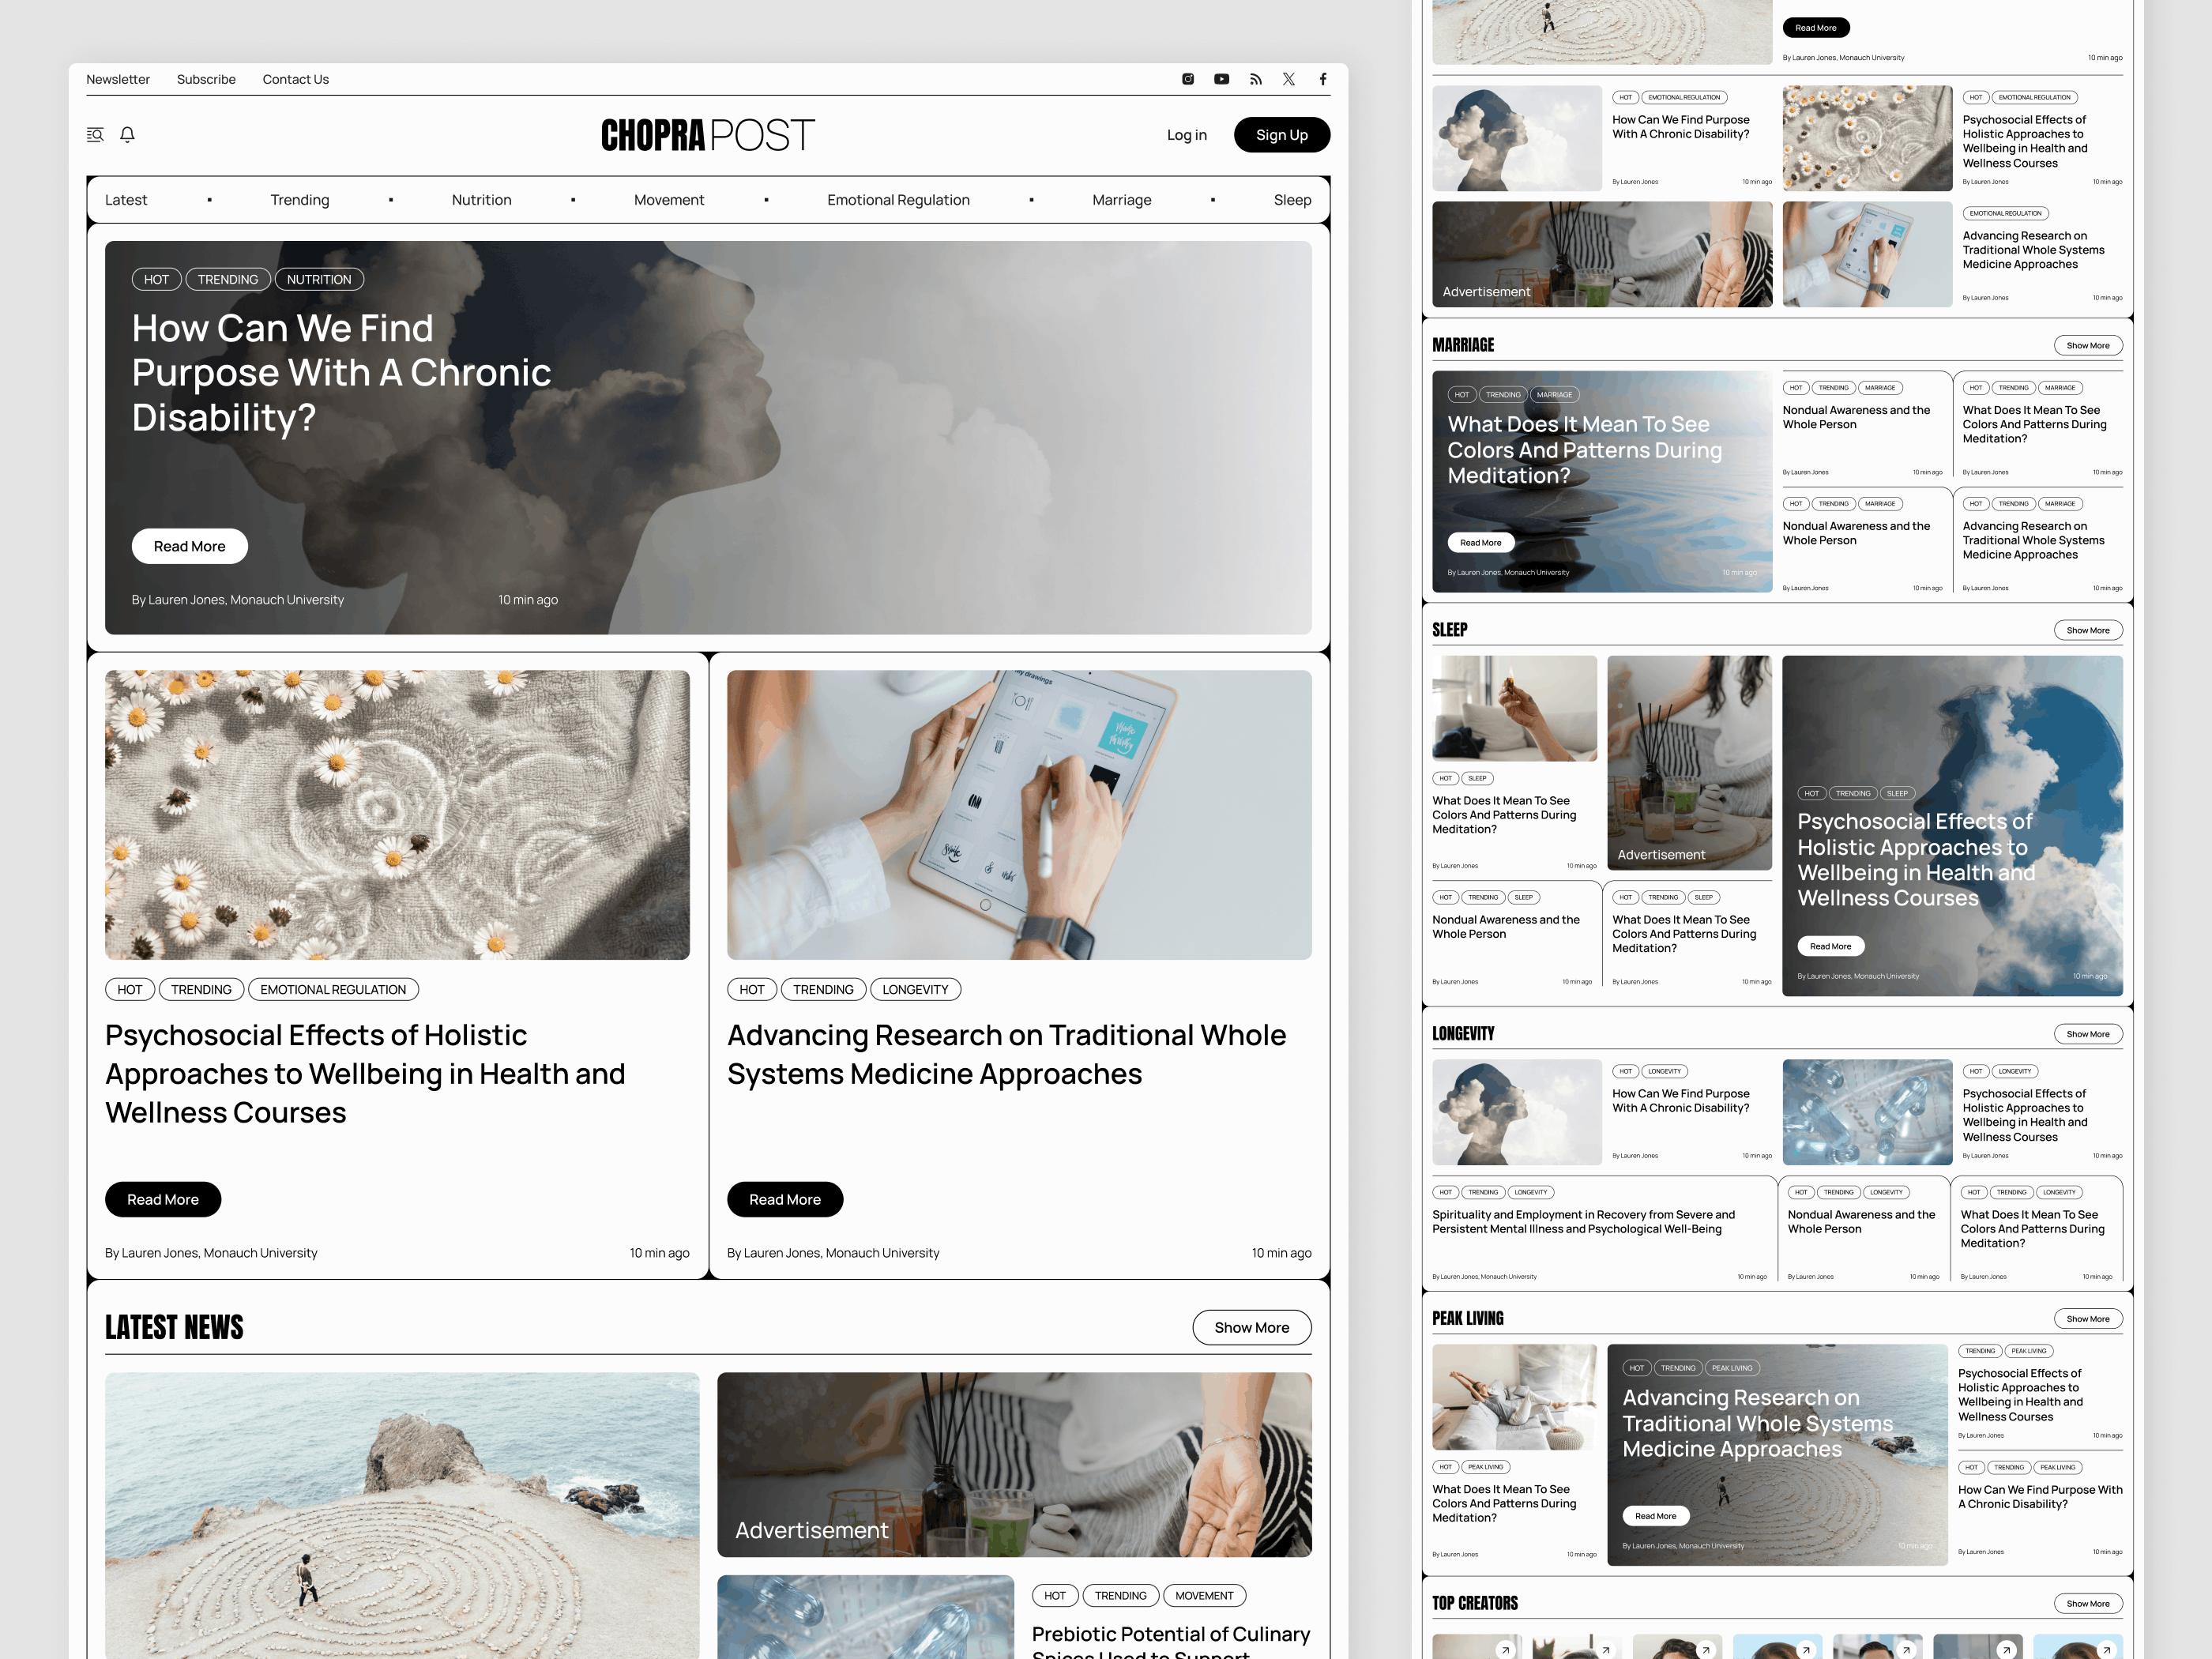The width and height of the screenshot is (2212, 1659).
Task: Expand Latest News with Show More
Action: (1251, 1327)
